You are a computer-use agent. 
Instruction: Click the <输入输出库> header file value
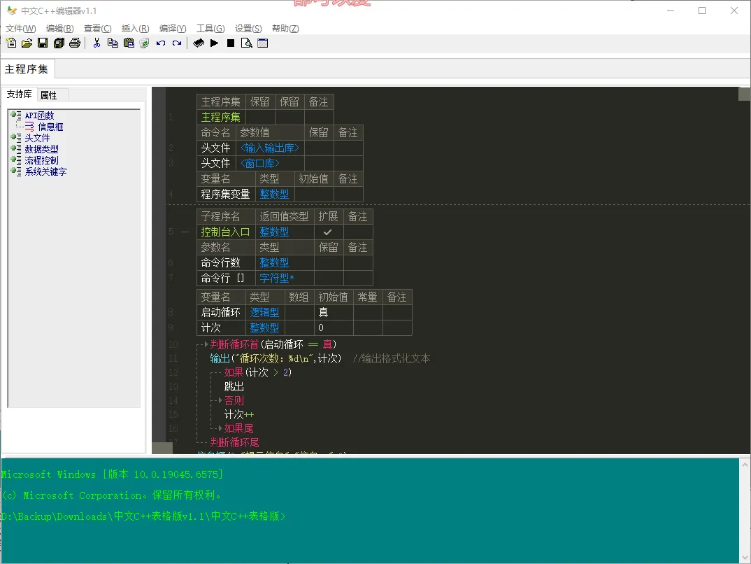coord(269,148)
